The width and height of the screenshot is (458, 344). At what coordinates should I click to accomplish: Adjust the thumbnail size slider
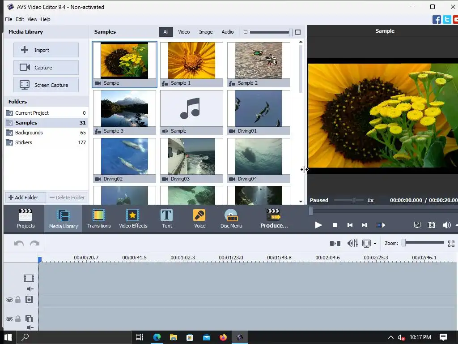271,32
